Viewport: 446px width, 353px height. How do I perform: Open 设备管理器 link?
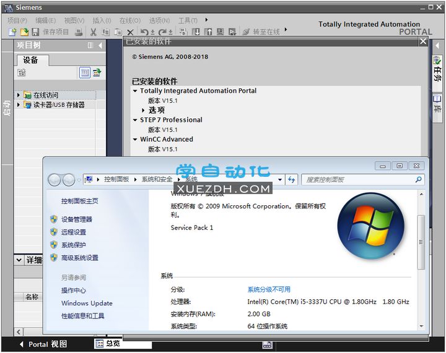point(77,219)
